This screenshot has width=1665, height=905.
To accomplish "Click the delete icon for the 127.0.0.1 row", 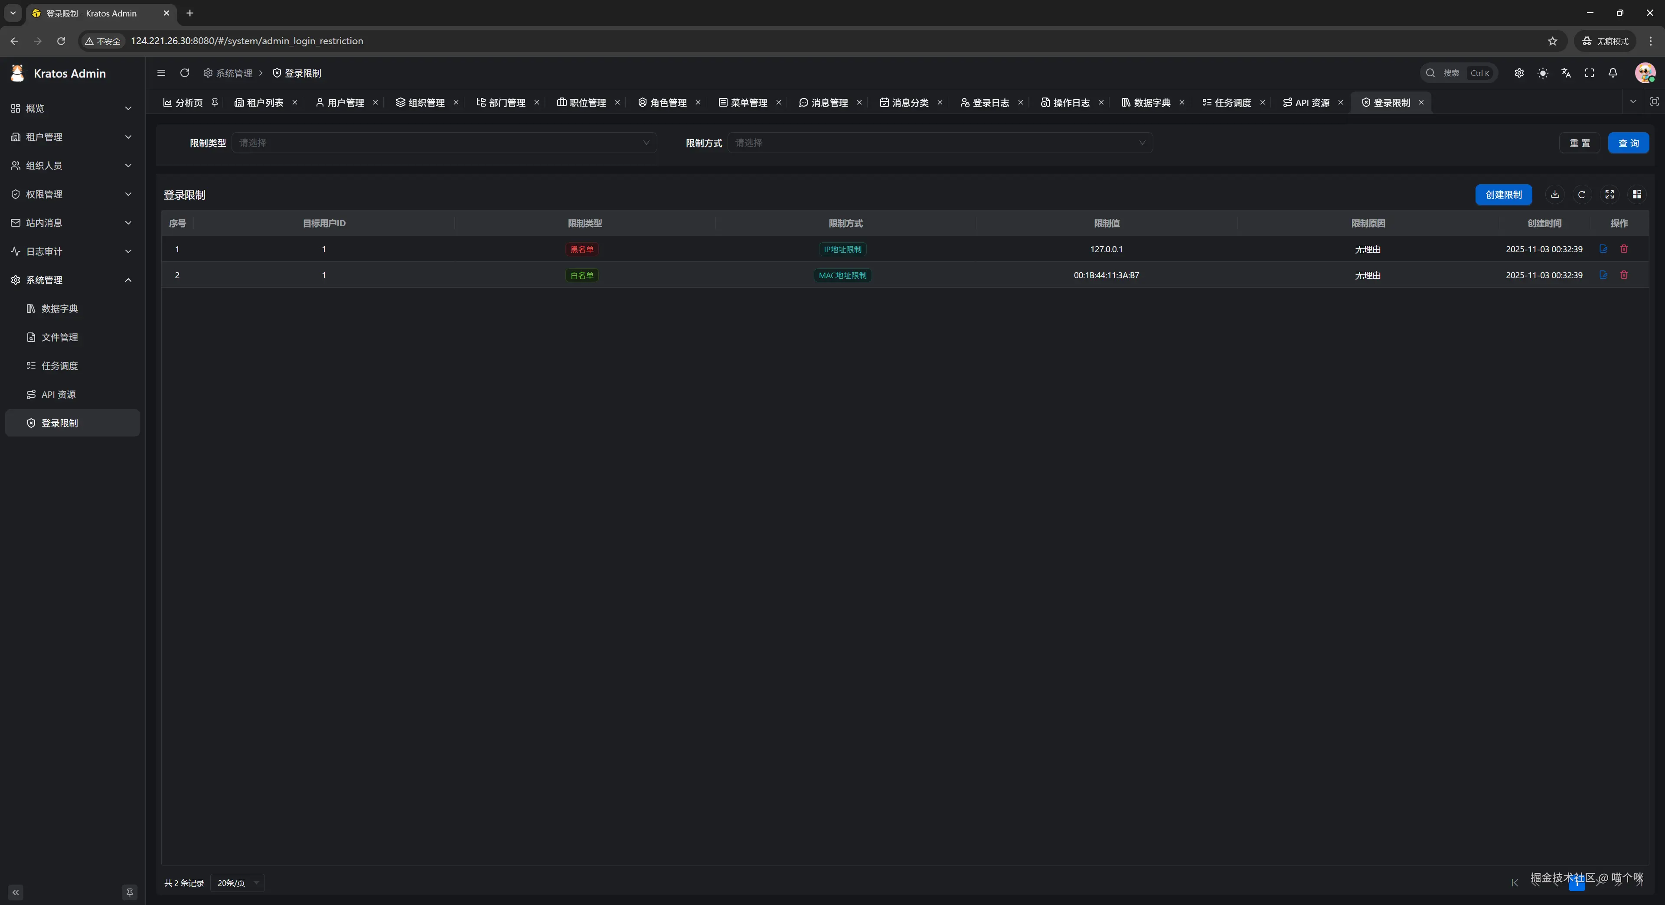I will coord(1624,249).
